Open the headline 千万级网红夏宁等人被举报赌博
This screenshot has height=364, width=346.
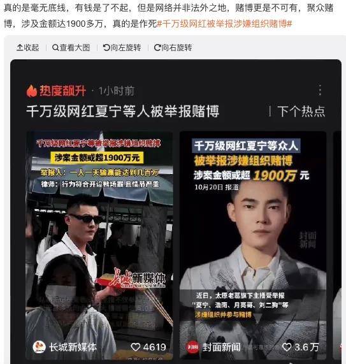click(x=123, y=111)
